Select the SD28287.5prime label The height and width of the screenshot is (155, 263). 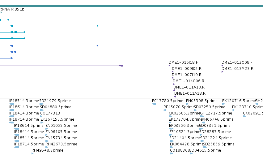215,132
